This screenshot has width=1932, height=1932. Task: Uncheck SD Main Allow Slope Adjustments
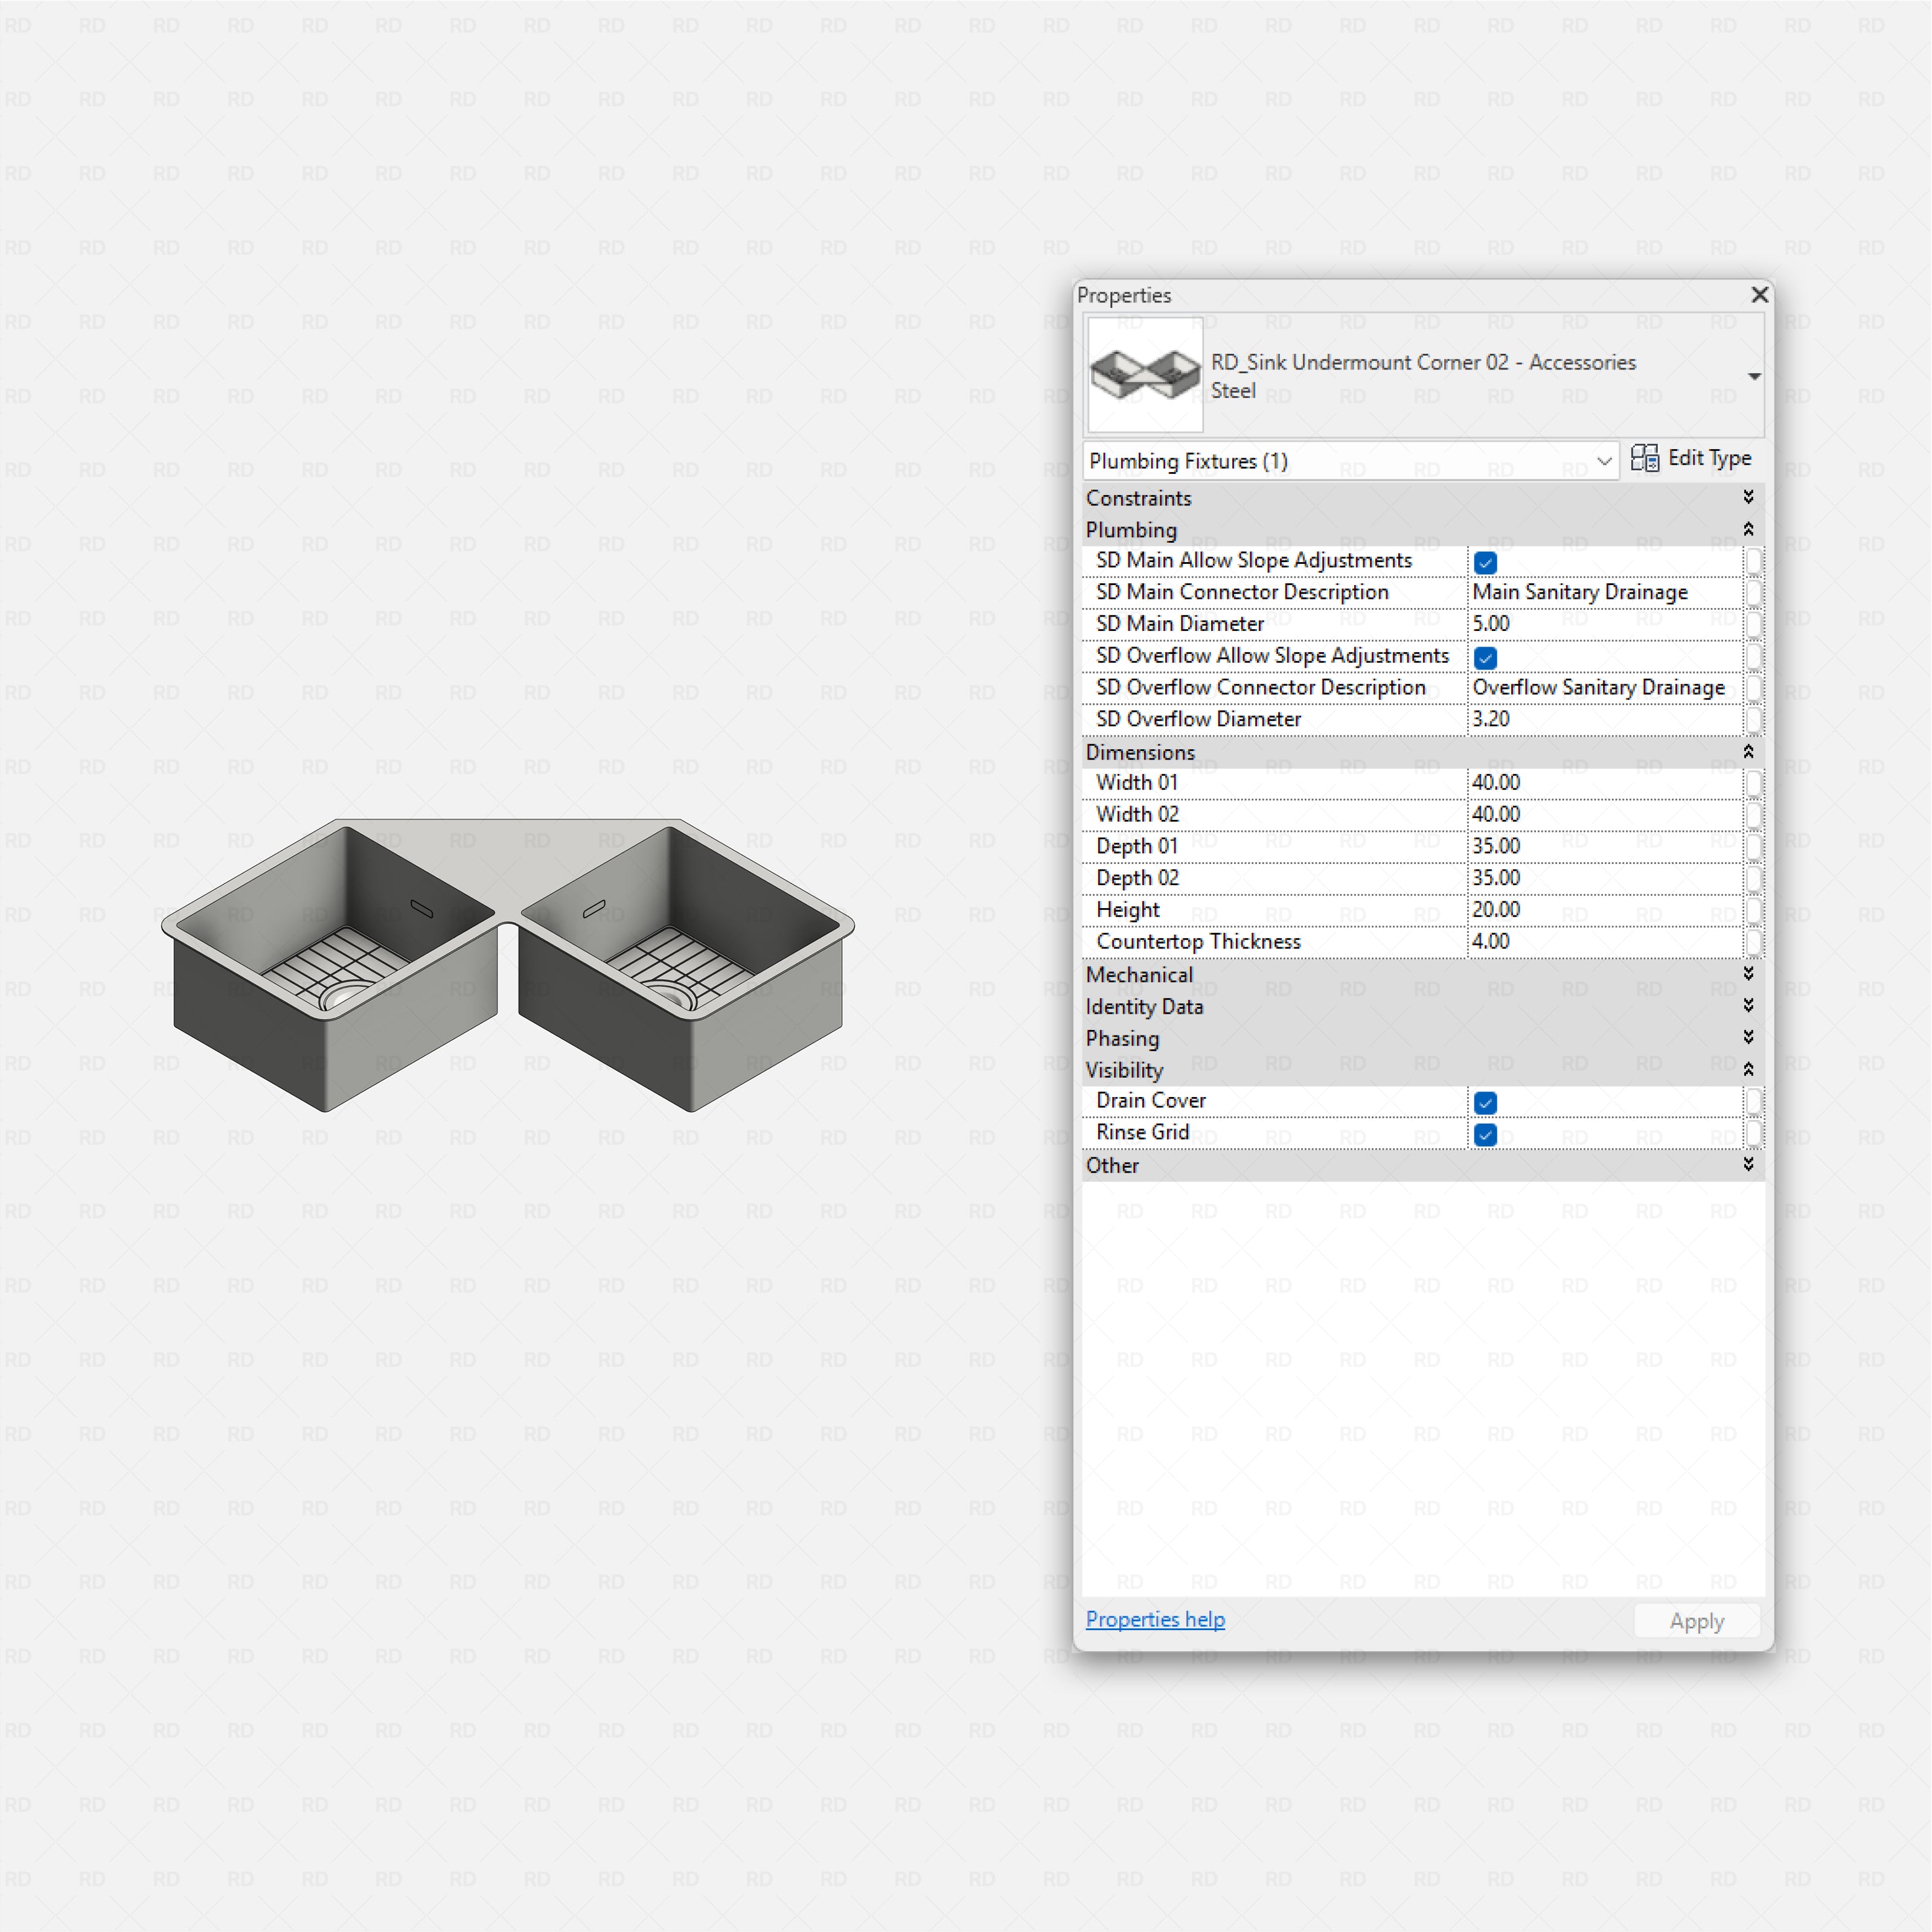click(1485, 562)
